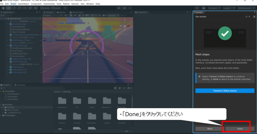
Task: Select the Karting folder in Assets tree
Action: 11,107
